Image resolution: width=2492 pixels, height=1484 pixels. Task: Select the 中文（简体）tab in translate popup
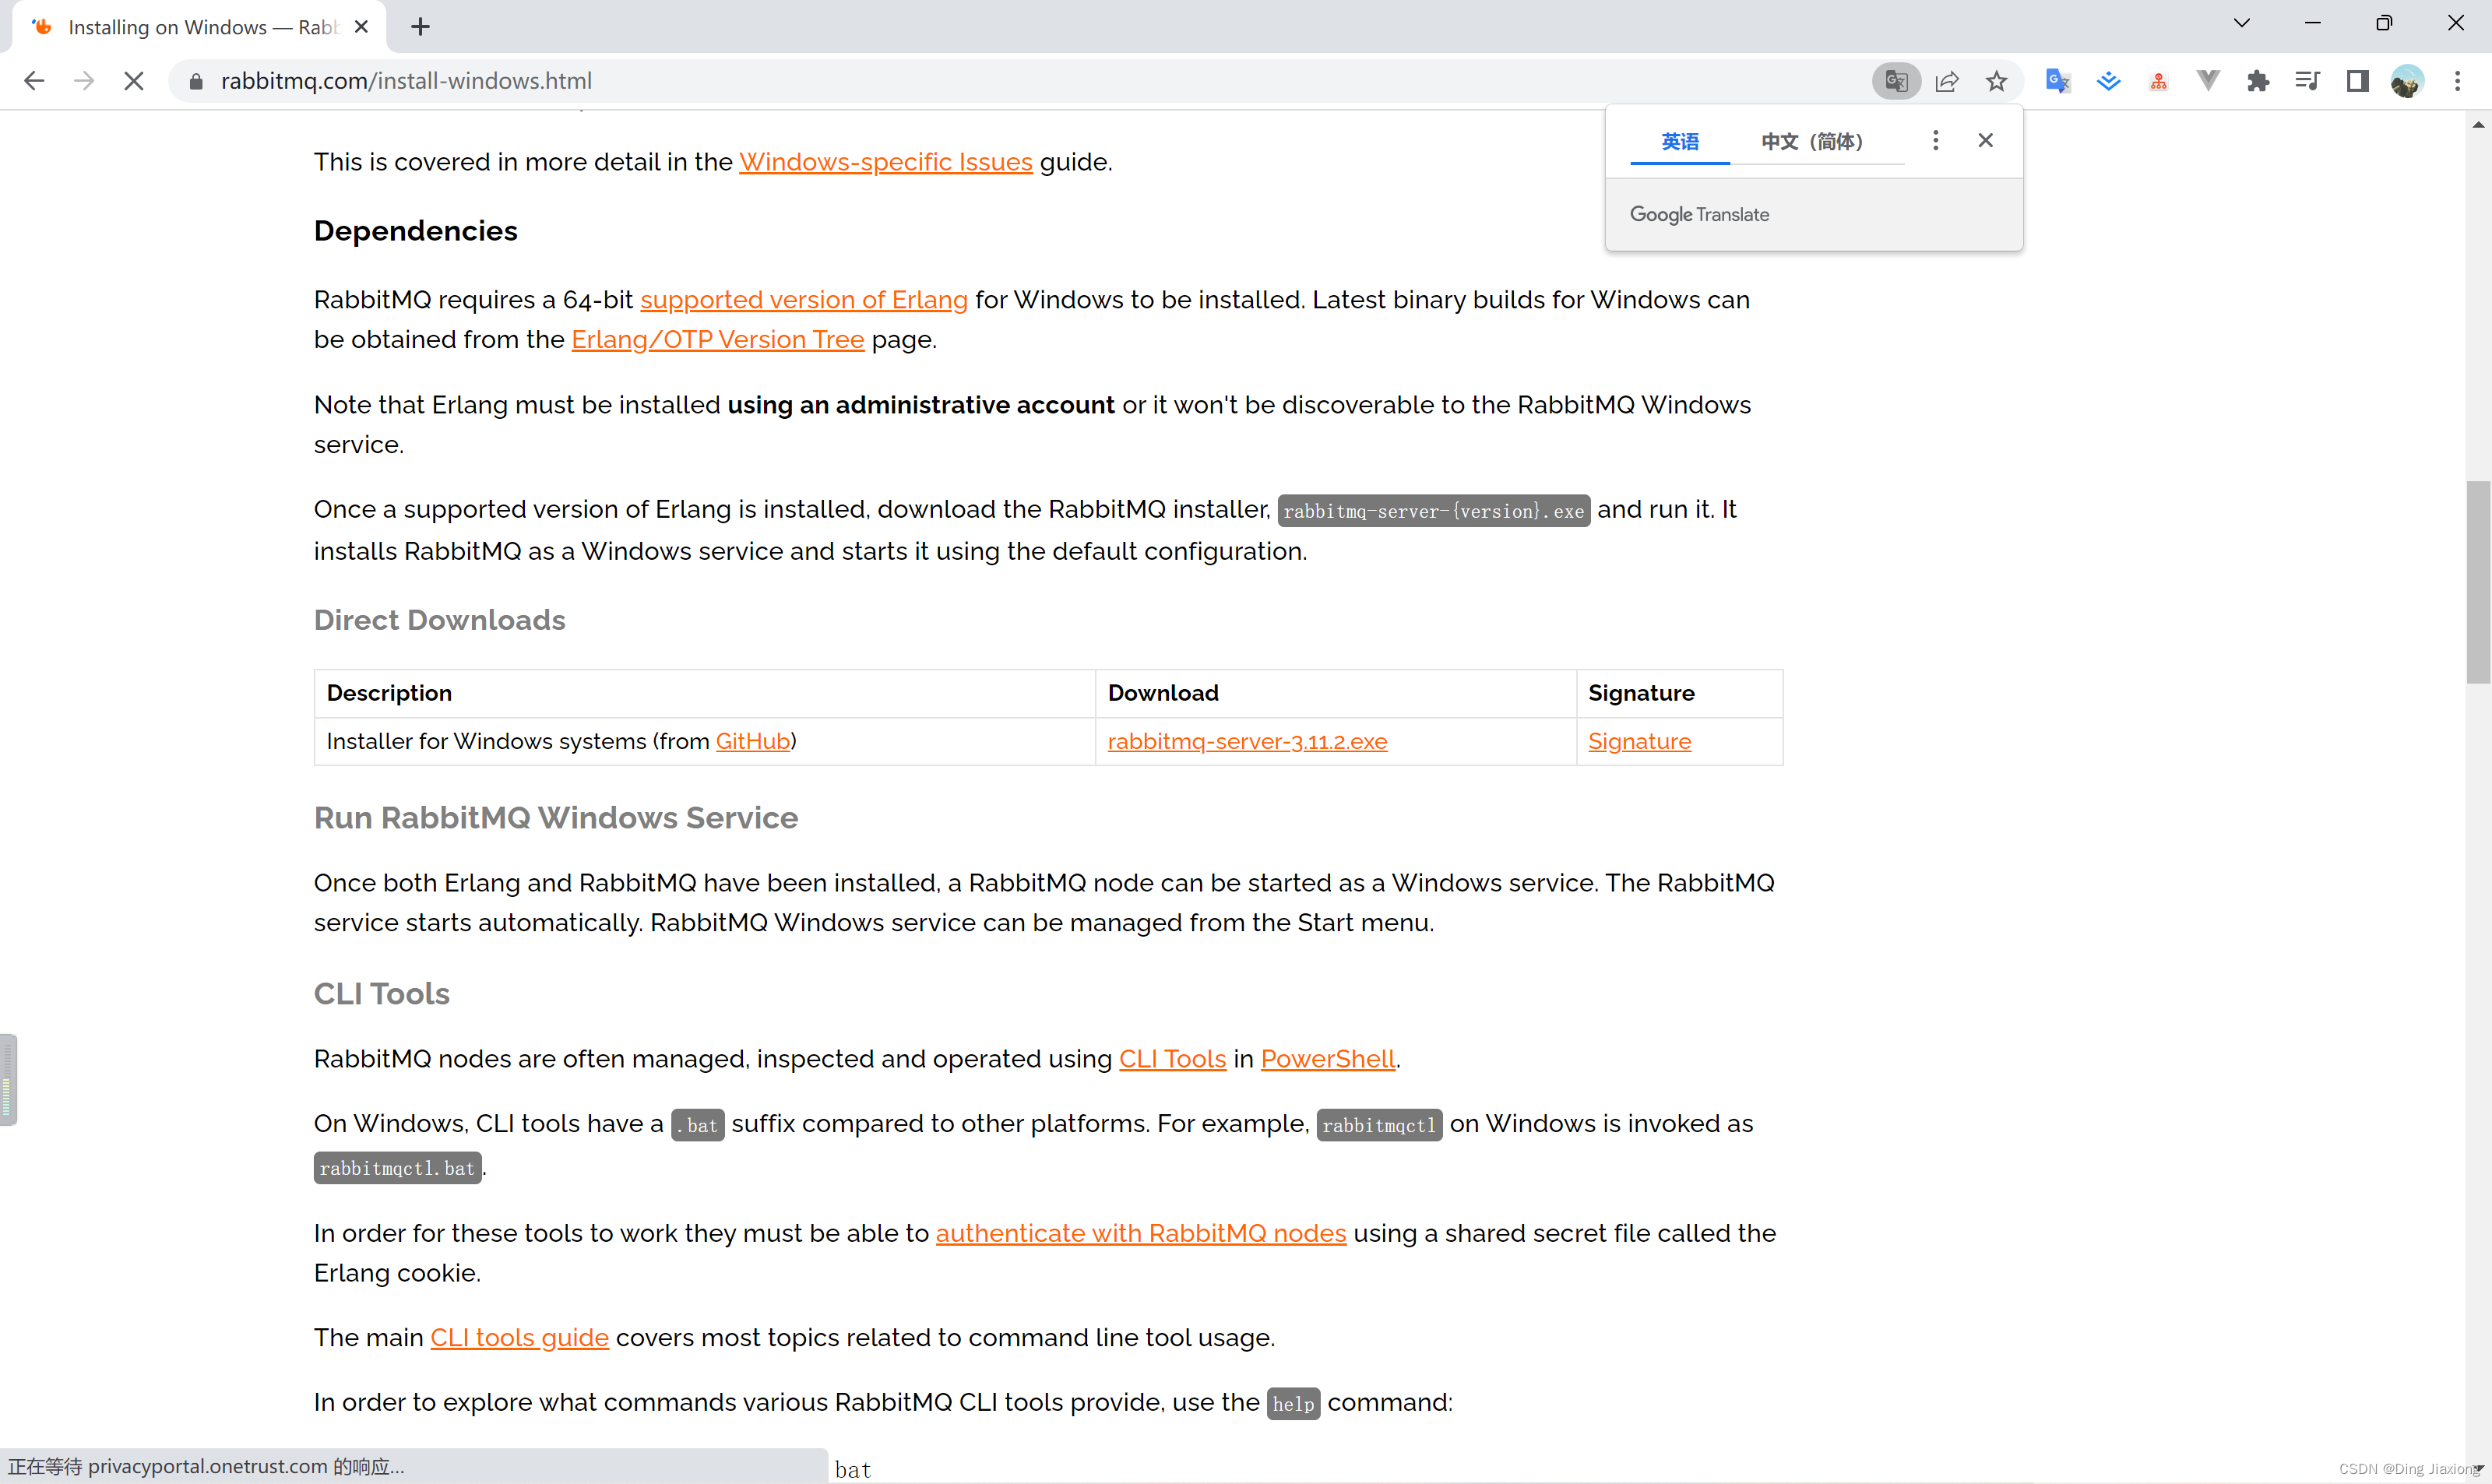pyautogui.click(x=1811, y=141)
